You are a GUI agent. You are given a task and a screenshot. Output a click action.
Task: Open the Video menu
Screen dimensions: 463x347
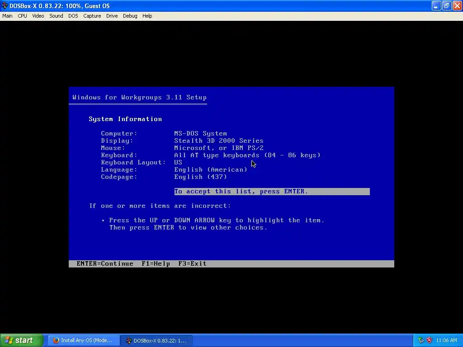[38, 16]
